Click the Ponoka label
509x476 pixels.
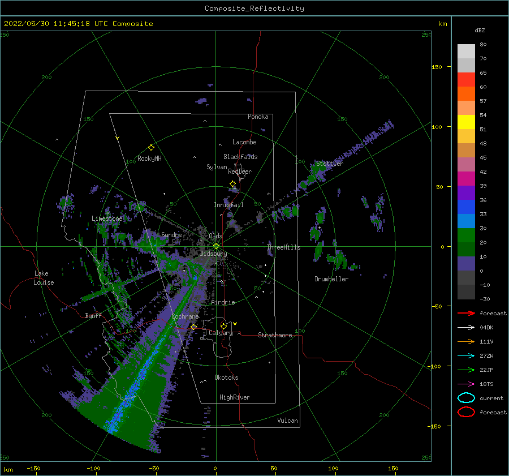click(258, 117)
